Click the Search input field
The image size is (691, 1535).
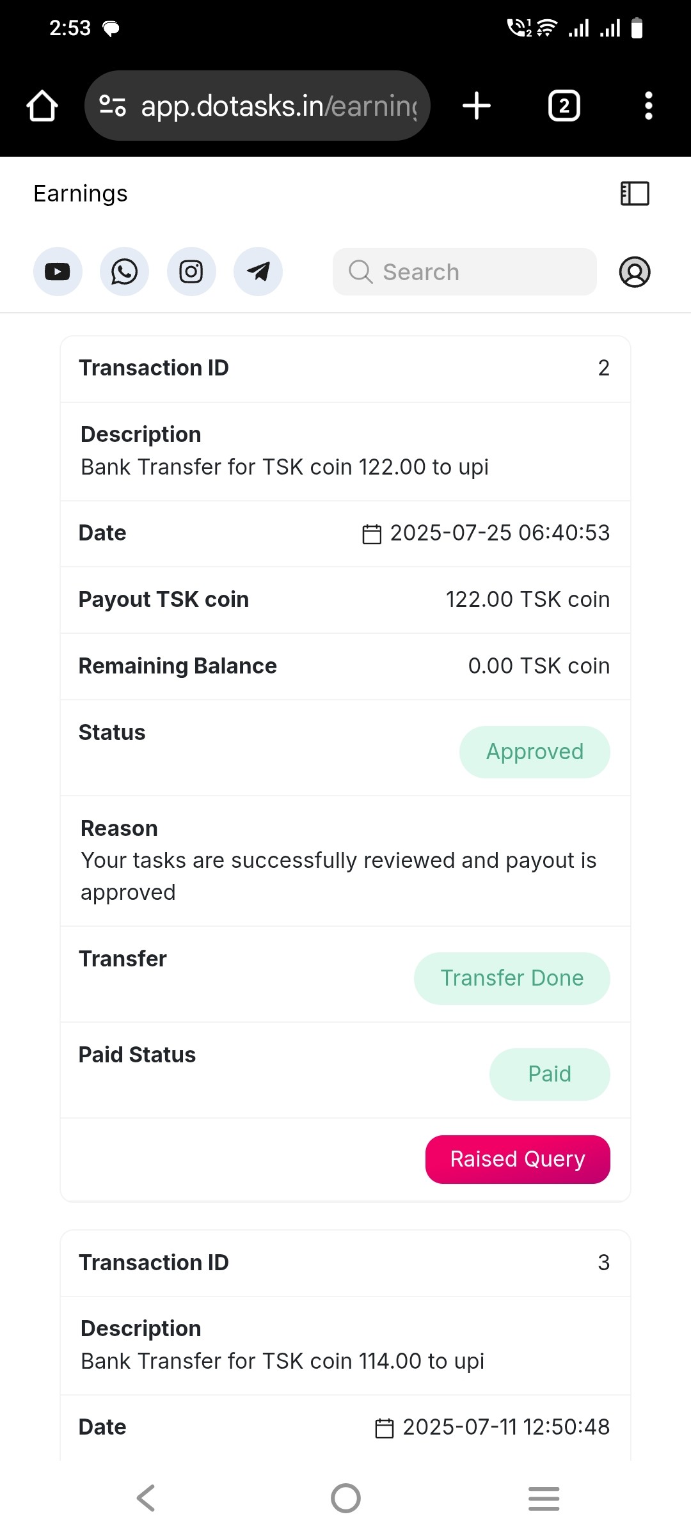pos(465,272)
